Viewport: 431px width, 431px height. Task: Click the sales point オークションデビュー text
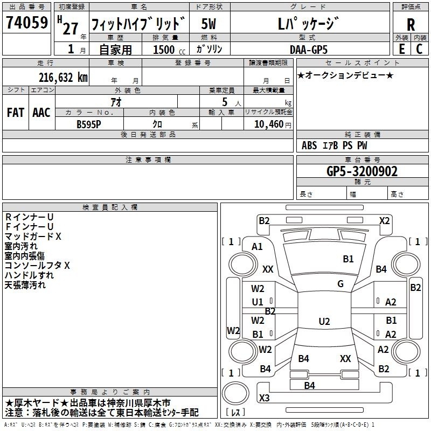pyautogui.click(x=345, y=75)
